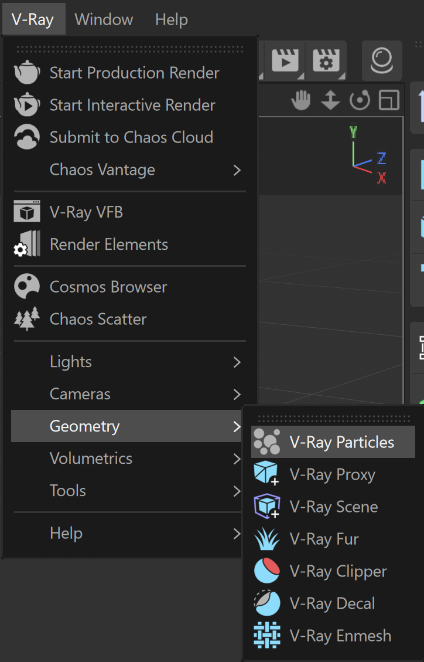
Task: Click the viewport pan hand icon
Action: coord(300,100)
